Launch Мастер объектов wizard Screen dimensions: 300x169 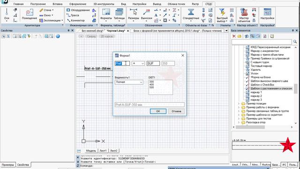pyautogui.click(x=244, y=15)
